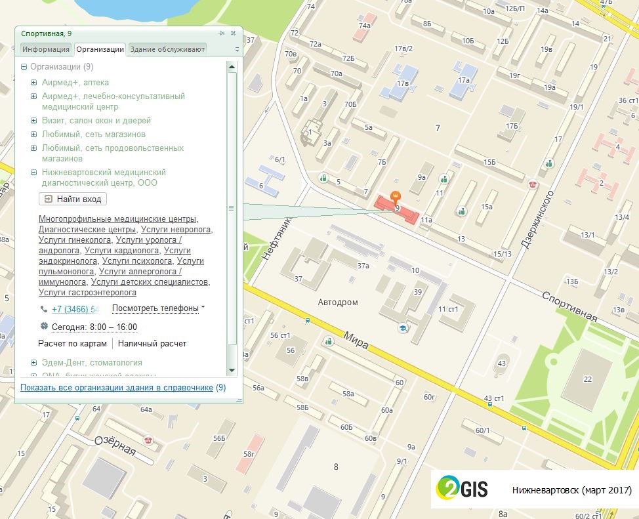Click the Найти вход button

(x=73, y=199)
